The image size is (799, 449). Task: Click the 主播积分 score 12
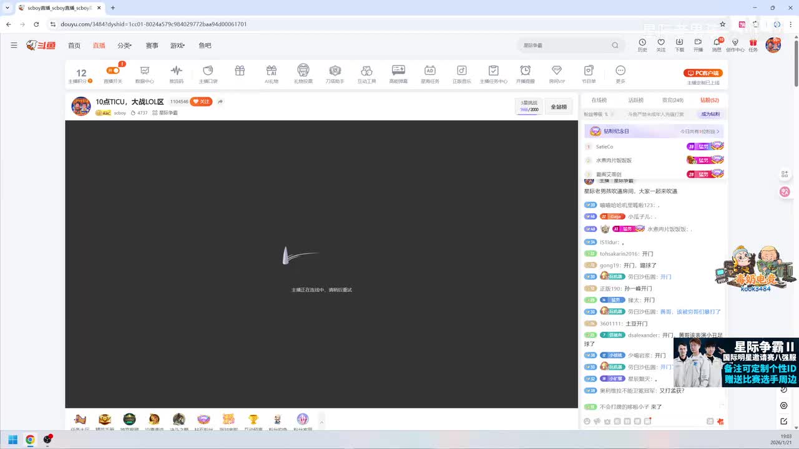coord(81,75)
